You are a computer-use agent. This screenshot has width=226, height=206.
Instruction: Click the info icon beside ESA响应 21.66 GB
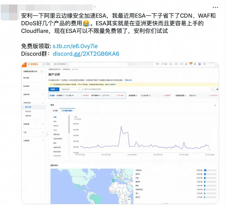[x=64, y=96]
